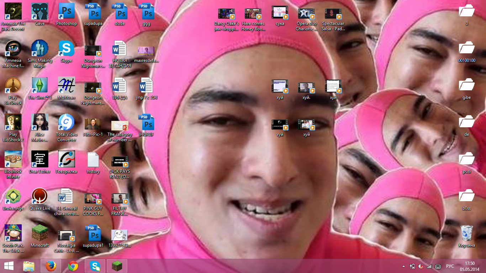Select the BrokenAge game shortcut
Screen dimensions: 486x273
[13, 197]
